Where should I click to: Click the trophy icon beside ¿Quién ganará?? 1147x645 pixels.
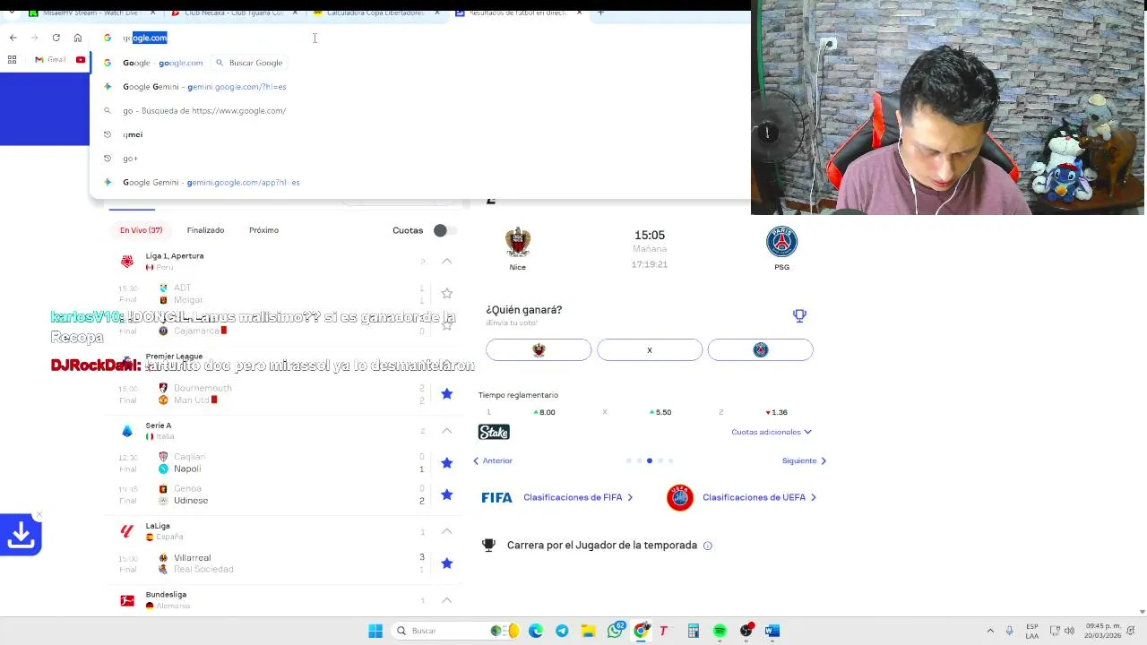(x=799, y=315)
